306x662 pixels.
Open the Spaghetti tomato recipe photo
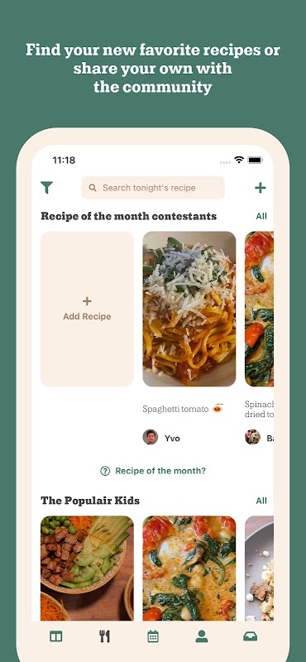(189, 309)
